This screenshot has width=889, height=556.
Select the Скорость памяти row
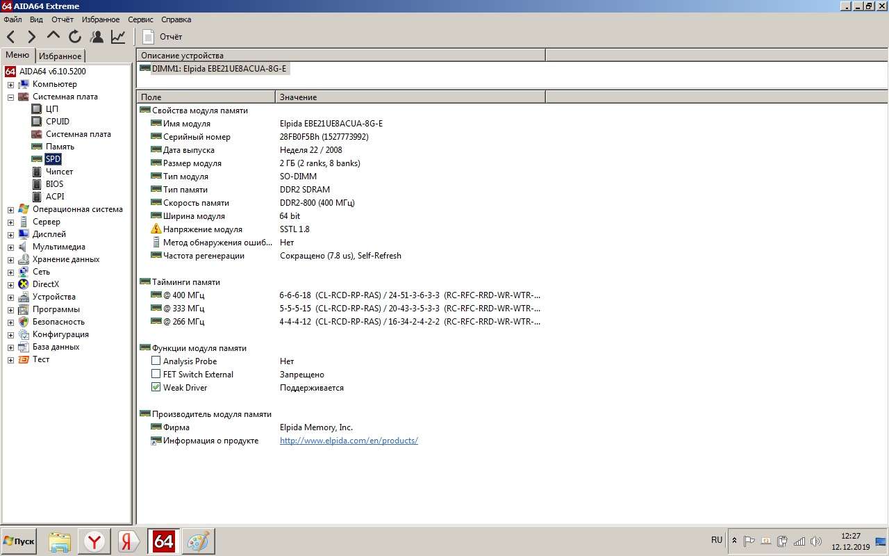pos(340,203)
